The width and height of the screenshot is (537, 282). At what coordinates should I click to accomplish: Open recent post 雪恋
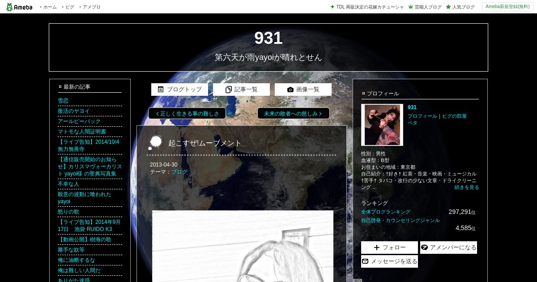coord(63,101)
